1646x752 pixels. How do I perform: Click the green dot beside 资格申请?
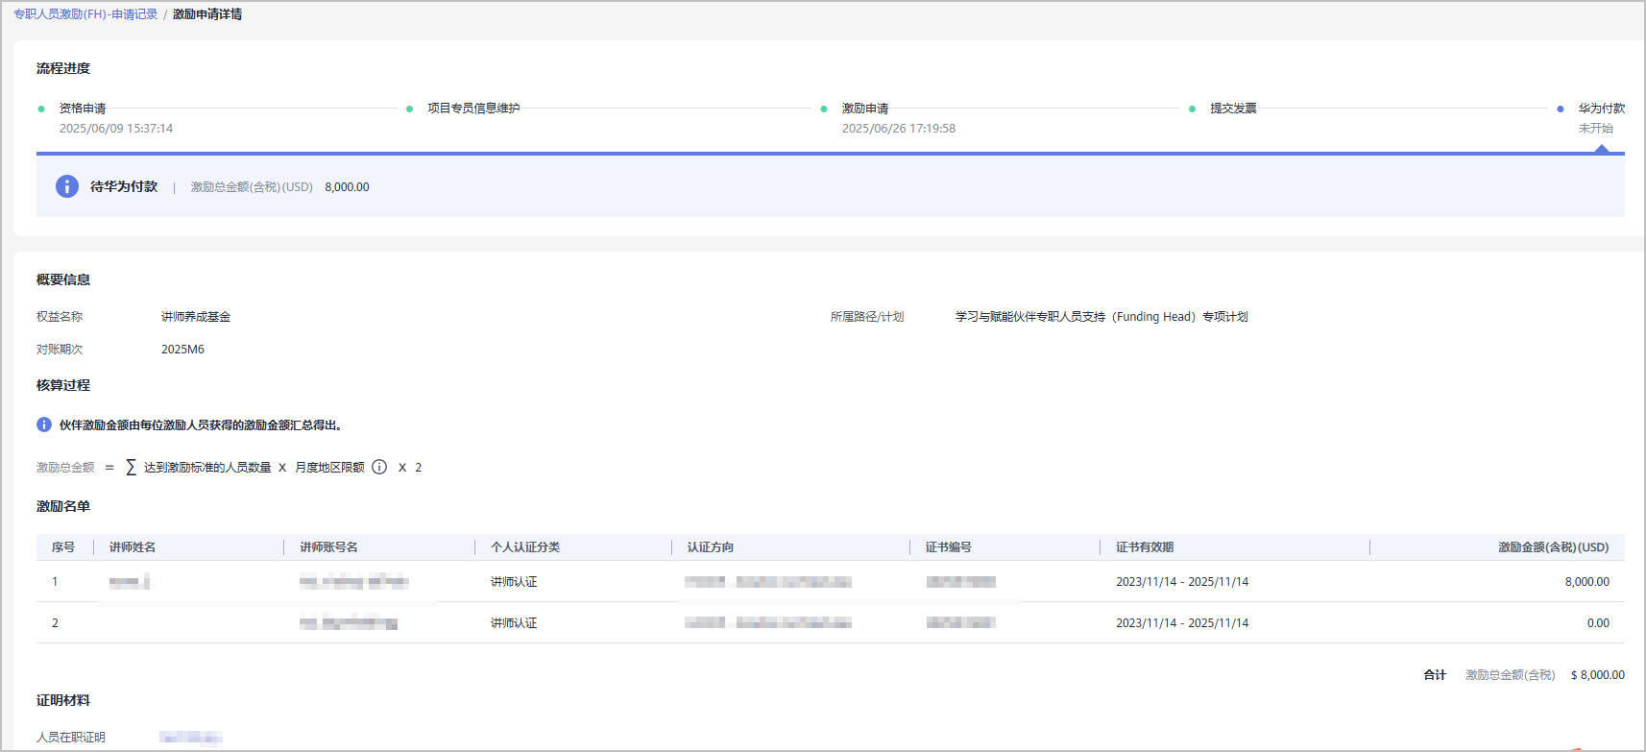(41, 109)
